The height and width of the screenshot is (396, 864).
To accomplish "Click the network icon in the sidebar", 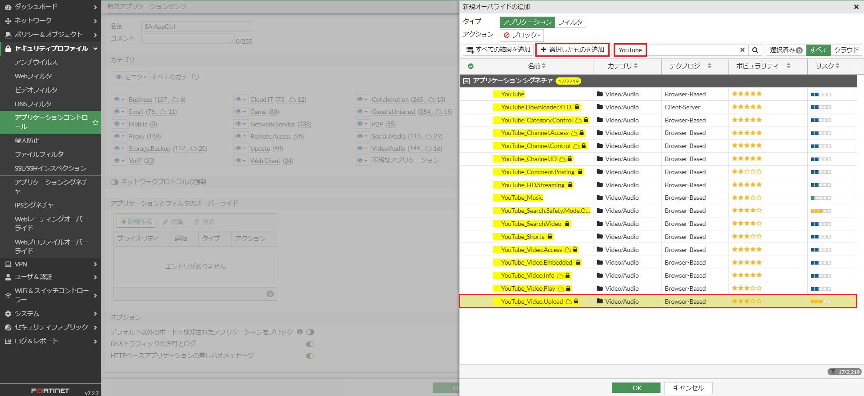I will click(x=8, y=21).
